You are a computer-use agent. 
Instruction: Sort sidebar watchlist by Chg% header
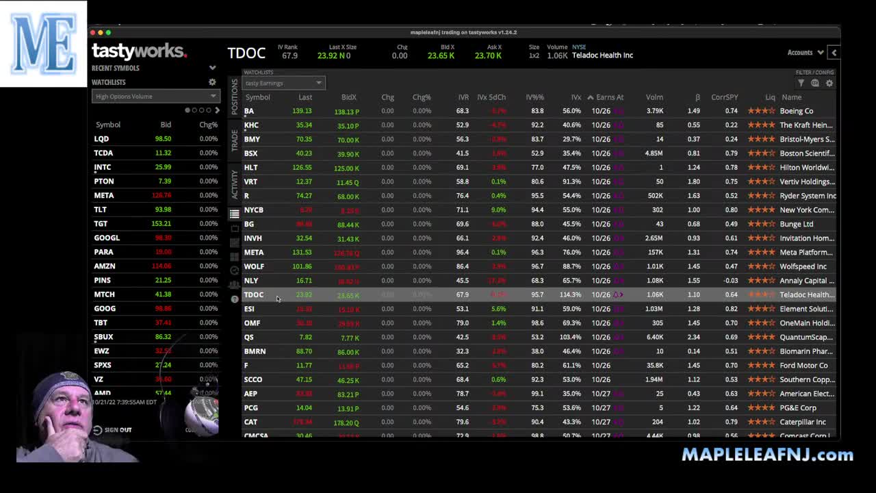208,125
